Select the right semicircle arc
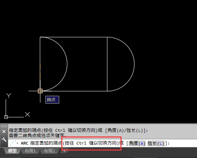 click(134, 64)
